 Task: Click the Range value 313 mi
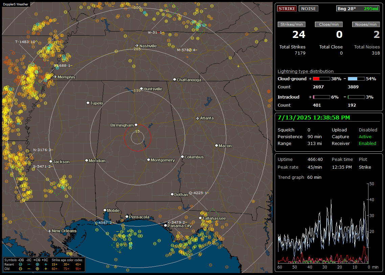pos(315,143)
